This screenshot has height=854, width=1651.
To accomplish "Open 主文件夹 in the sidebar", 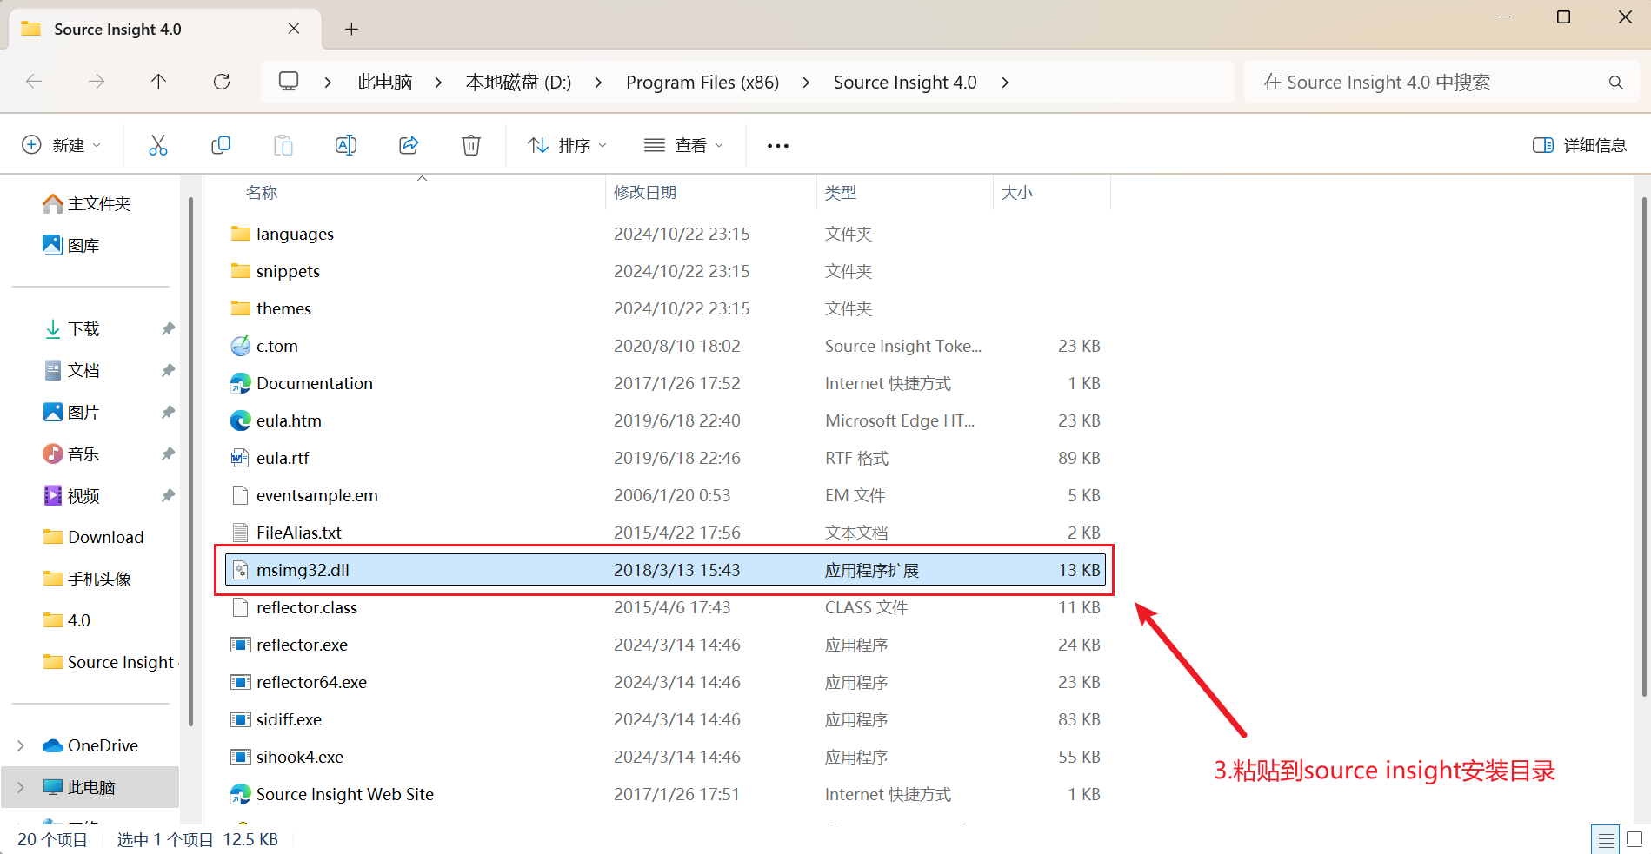I will pyautogui.click(x=87, y=203).
